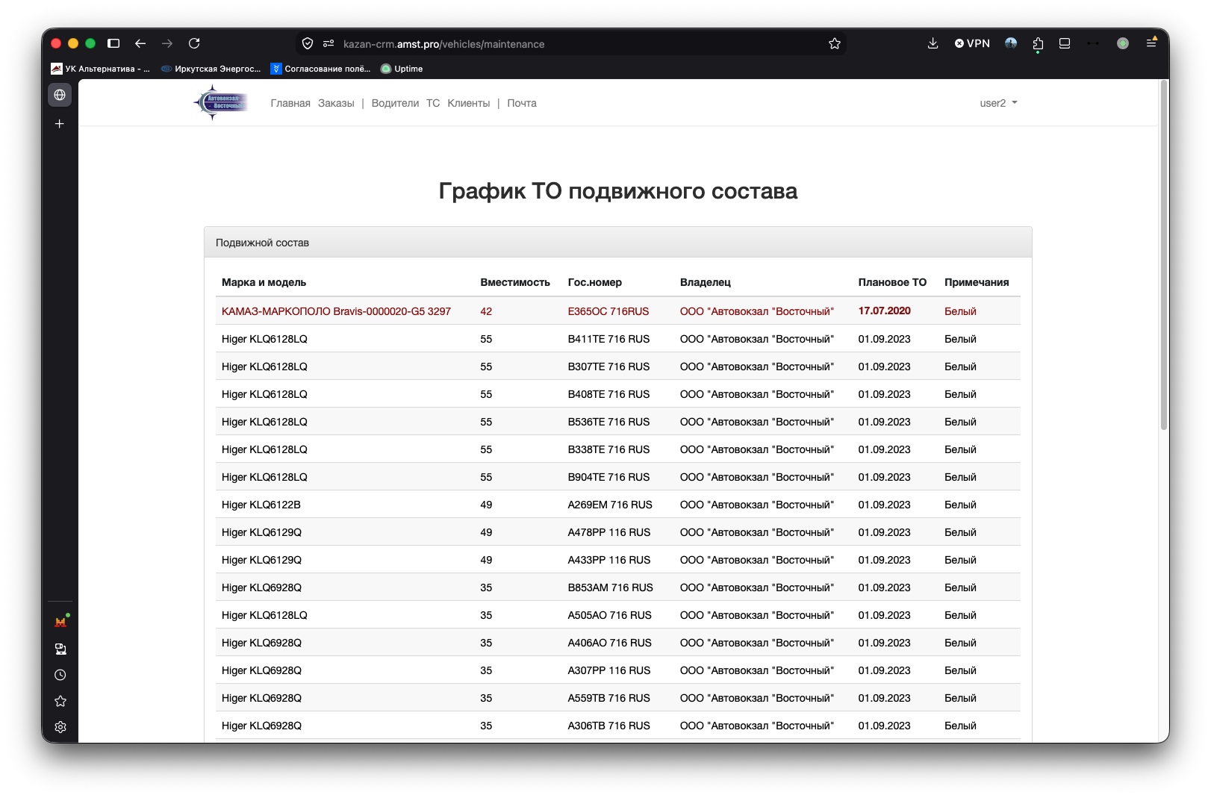Viewport: 1211px width, 798px height.
Task: Click plate number В536ТЕ 716 RUS
Action: [x=608, y=422]
